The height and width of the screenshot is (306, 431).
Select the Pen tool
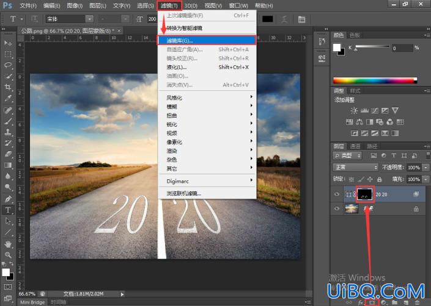click(x=8, y=199)
